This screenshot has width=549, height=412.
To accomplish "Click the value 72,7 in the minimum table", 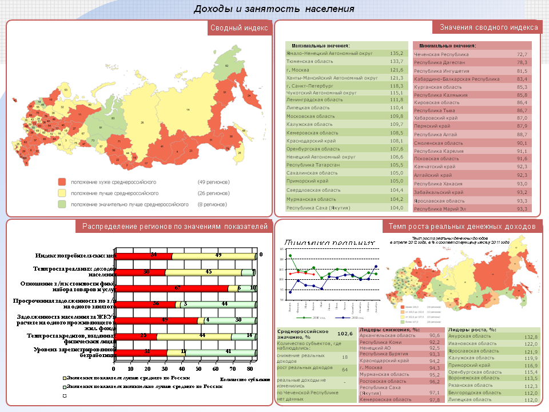I will coord(522,54).
